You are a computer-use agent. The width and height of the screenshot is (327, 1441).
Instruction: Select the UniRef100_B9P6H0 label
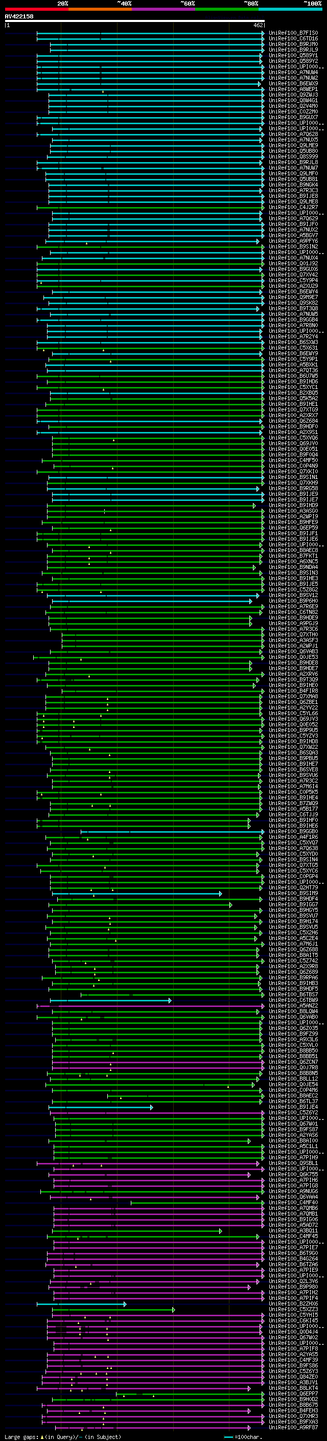point(293,601)
